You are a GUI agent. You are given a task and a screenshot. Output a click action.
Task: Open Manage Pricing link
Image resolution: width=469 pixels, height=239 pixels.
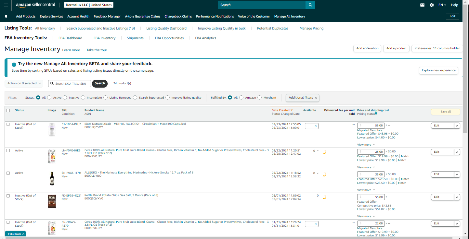click(x=311, y=28)
